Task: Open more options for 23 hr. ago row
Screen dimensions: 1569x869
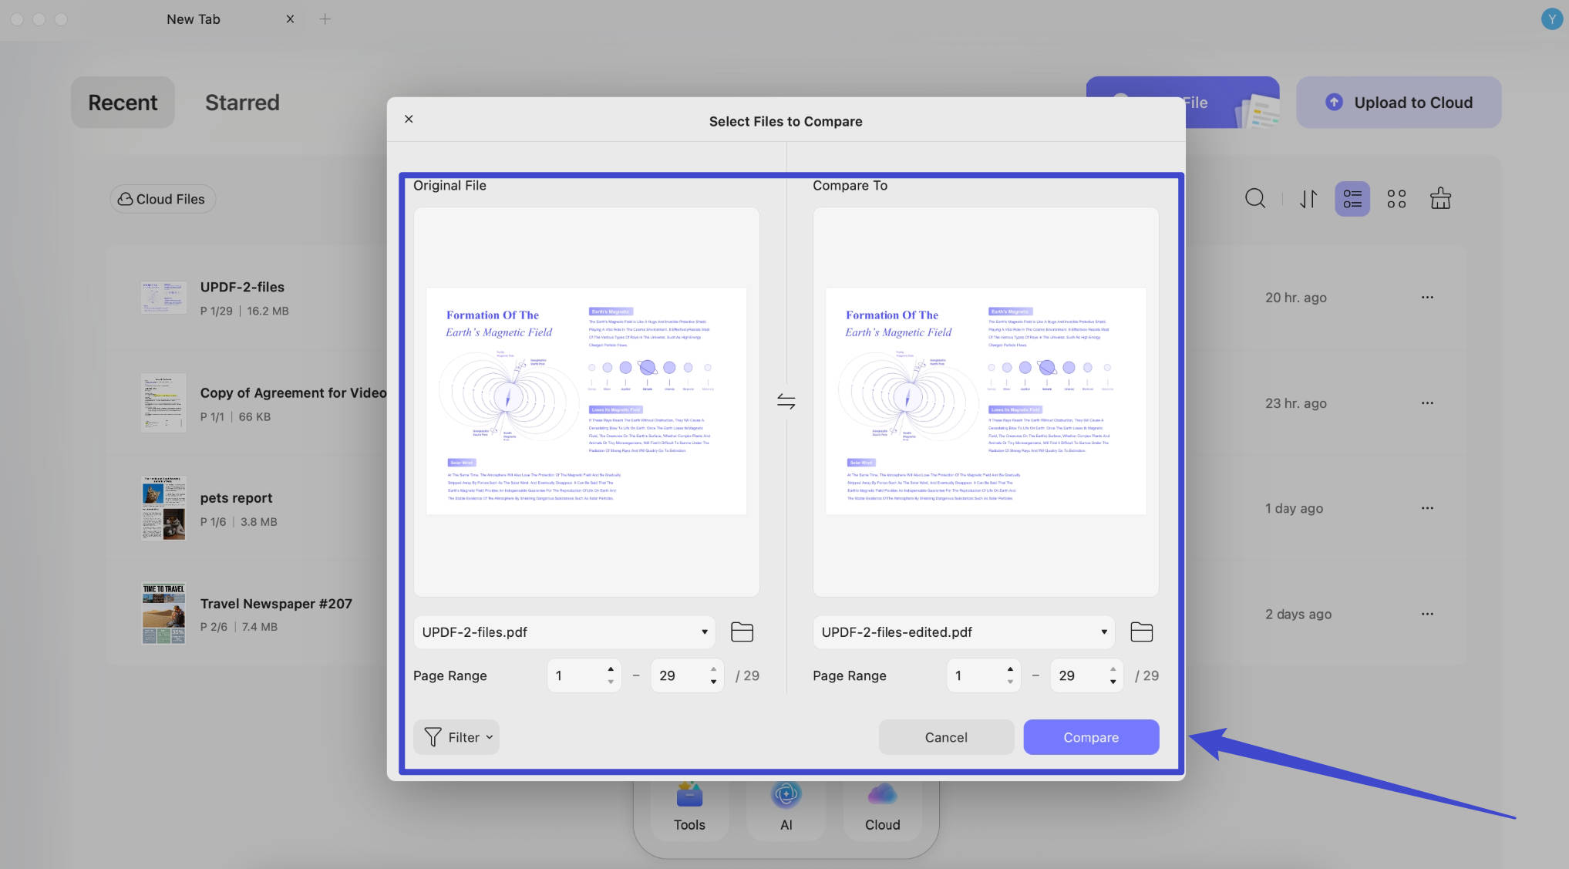Action: tap(1427, 403)
